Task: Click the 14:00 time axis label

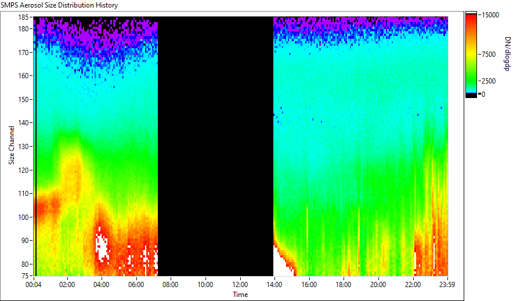Action: click(274, 285)
